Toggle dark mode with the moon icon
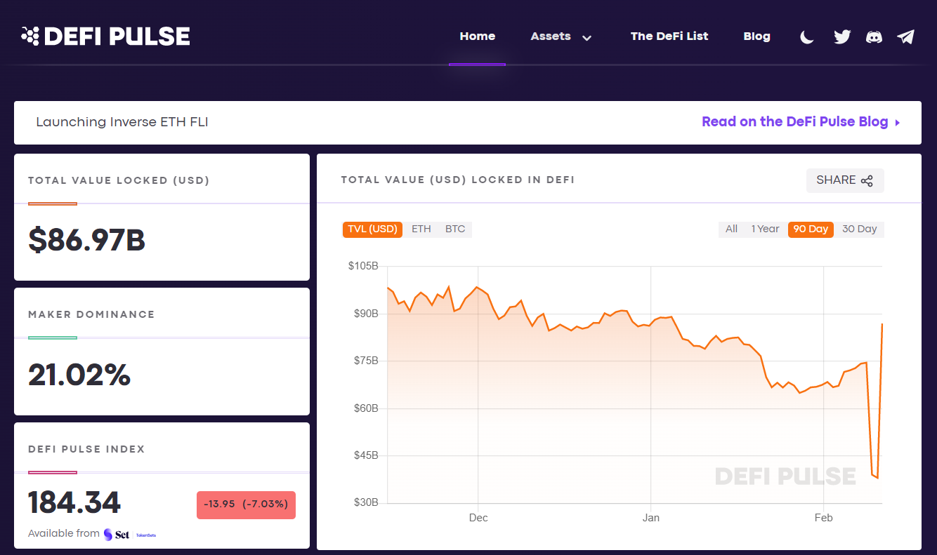Image resolution: width=937 pixels, height=555 pixels. point(807,37)
